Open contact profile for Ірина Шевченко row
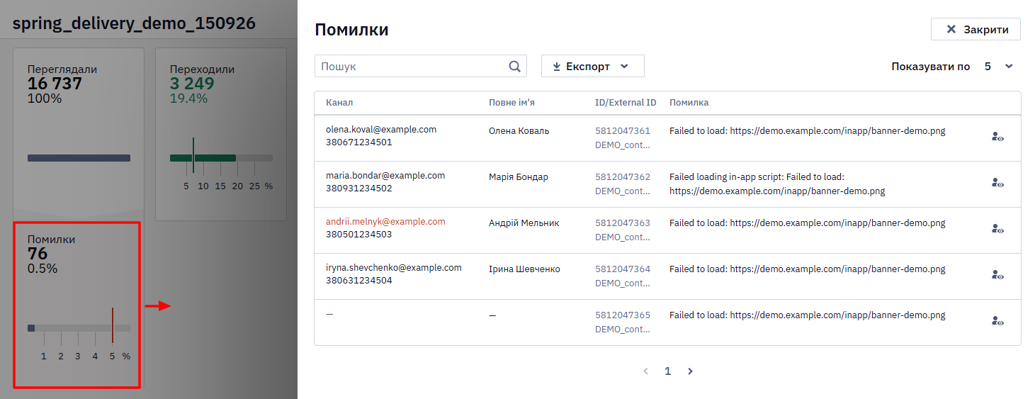The image size is (1035, 399). 997,275
